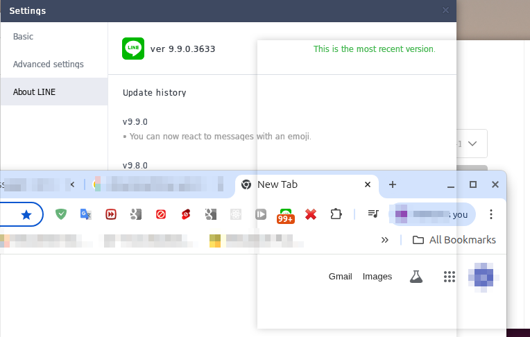Switch to the New Tab tab in Chrome
530x337 pixels.
(x=307, y=184)
